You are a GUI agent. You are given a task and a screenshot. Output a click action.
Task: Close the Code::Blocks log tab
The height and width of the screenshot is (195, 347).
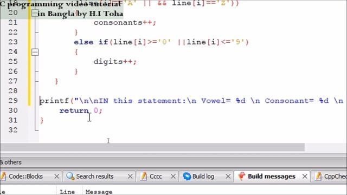click(56, 177)
